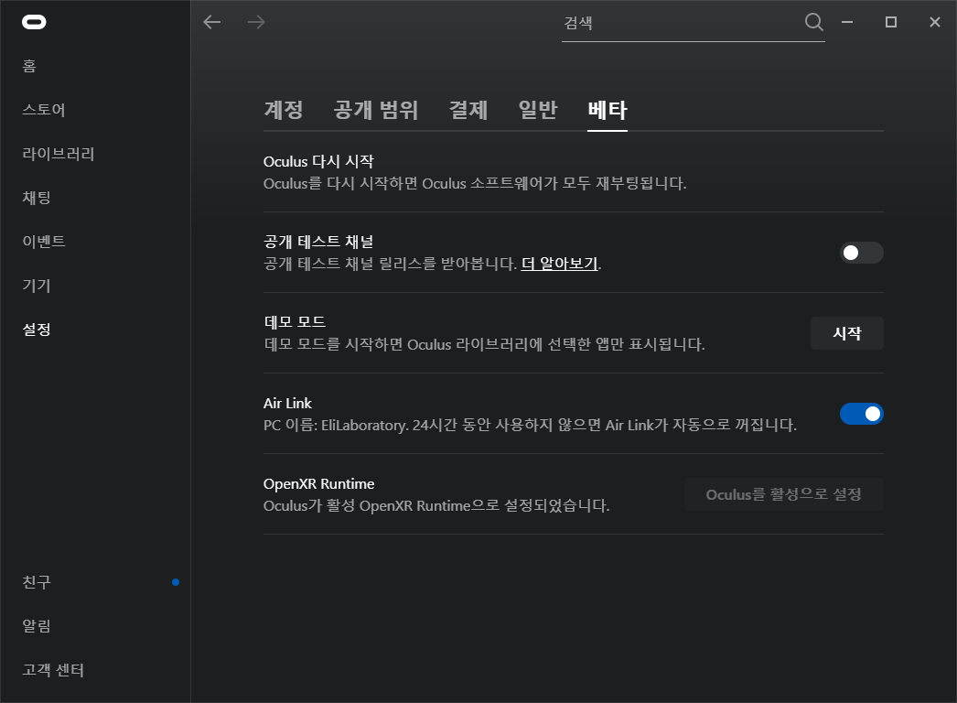Open the 결제 tab

click(x=468, y=110)
